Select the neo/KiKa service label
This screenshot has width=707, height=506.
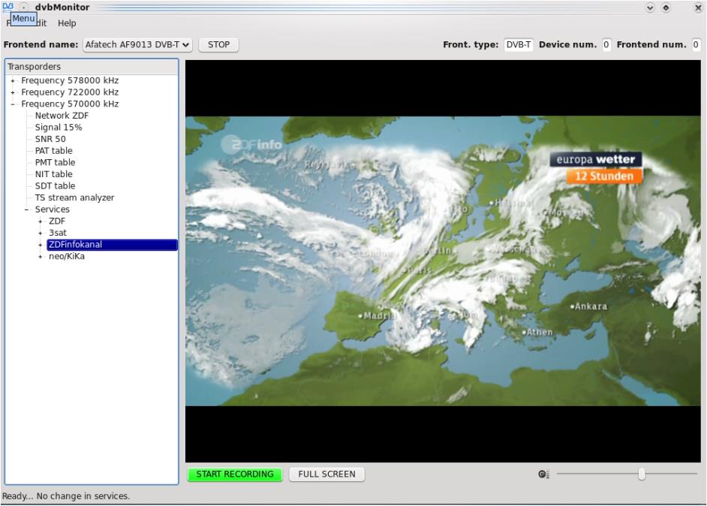[67, 257]
